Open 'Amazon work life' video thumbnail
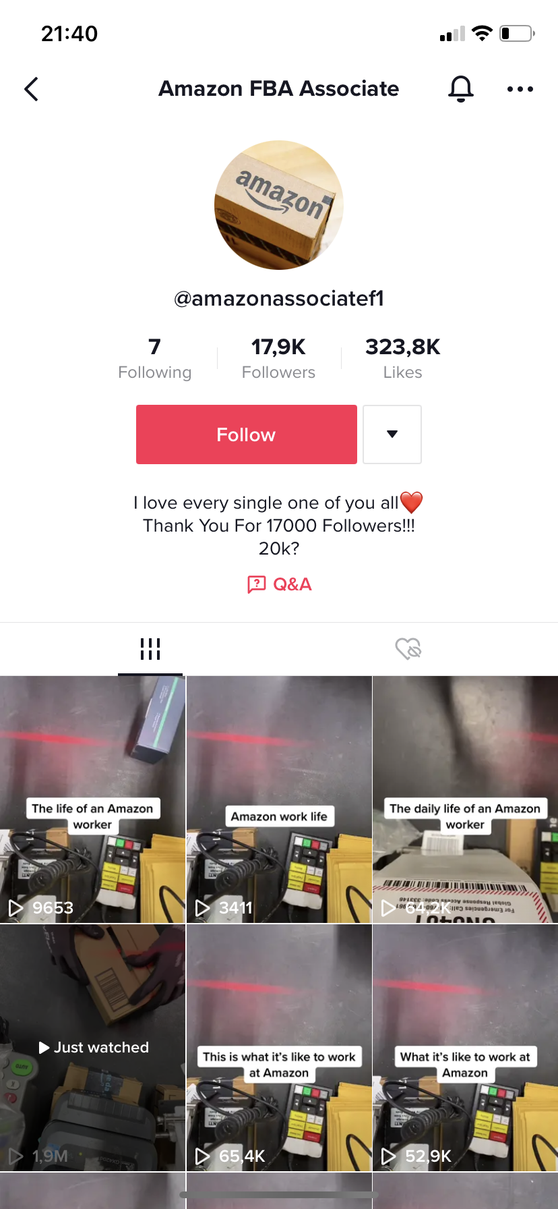The height and width of the screenshot is (1209, 558). [279, 799]
